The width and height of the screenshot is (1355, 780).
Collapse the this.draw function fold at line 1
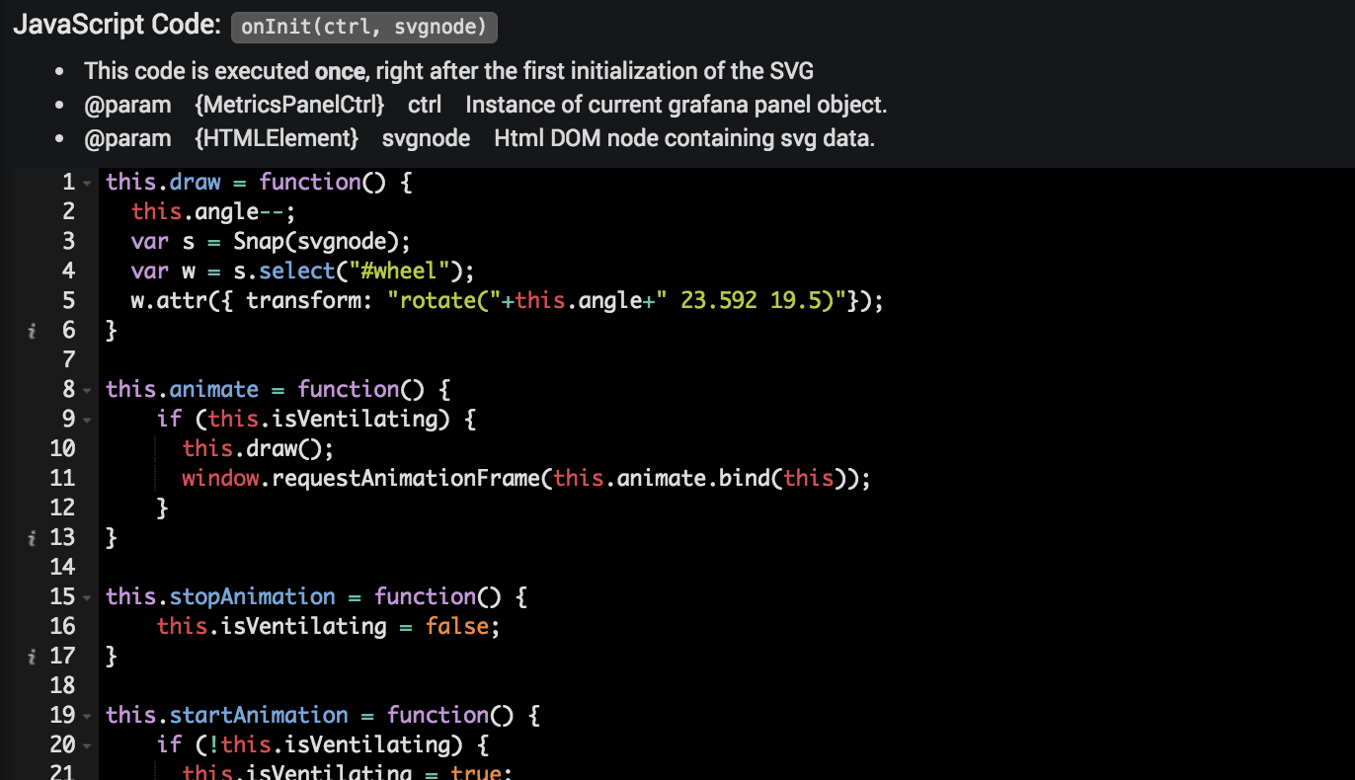tap(87, 183)
